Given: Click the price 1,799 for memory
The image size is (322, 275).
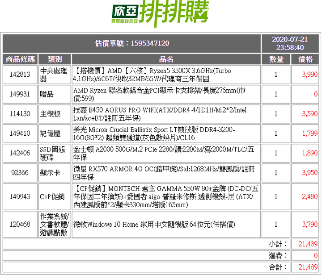Looking at the screenshot, I should point(309,133).
